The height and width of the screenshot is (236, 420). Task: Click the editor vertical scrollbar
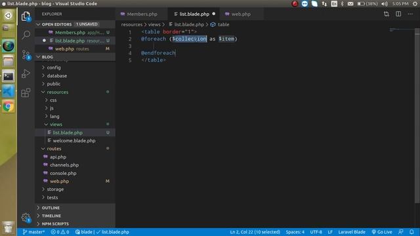pos(417,115)
